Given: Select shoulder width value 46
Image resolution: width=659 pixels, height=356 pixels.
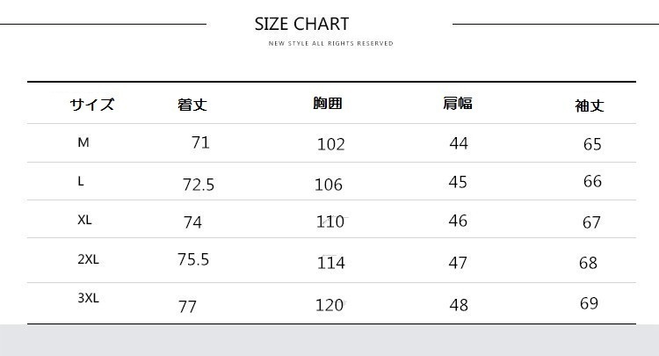Looking at the screenshot, I should pos(458,221).
